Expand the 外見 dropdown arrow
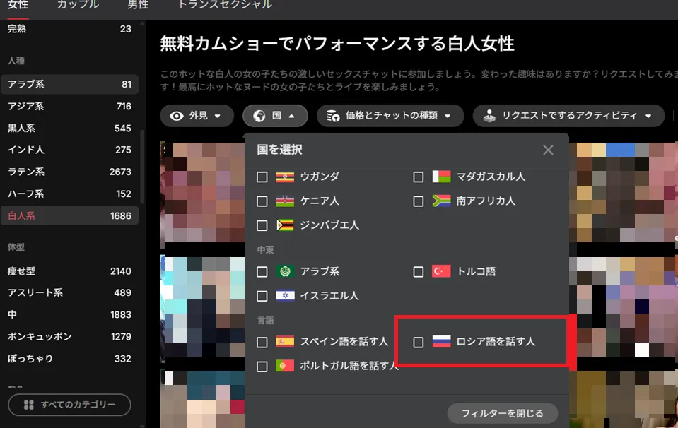Image resolution: width=678 pixels, height=428 pixels. point(218,116)
